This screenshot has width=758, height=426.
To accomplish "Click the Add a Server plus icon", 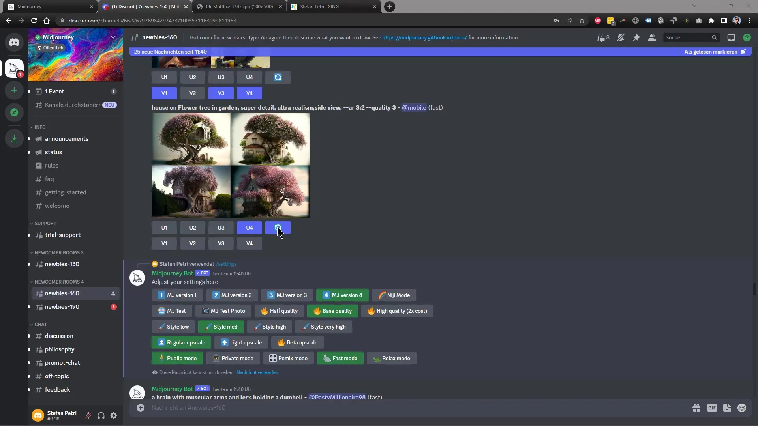I will [x=14, y=90].
